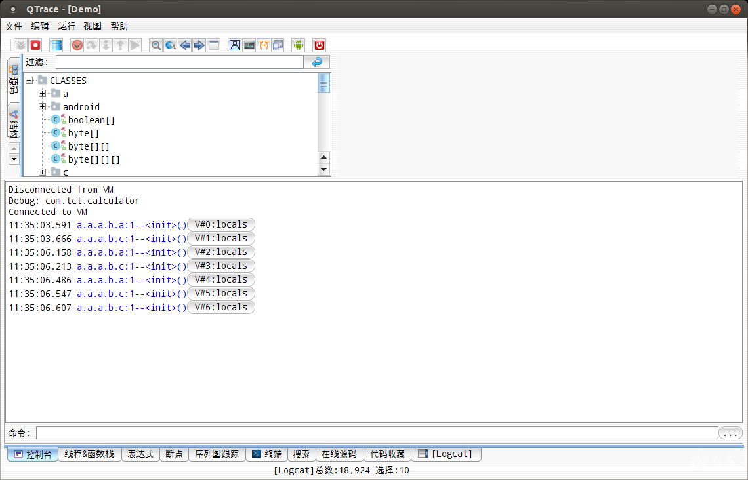Click the blue back navigation arrow
748x480 pixels.
tap(184, 45)
